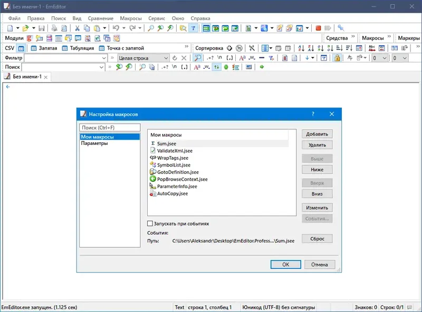Screen dimensions: 422x312
Task: Expand the Маркеры toolbar chevron
Action: click(x=420, y=38)
